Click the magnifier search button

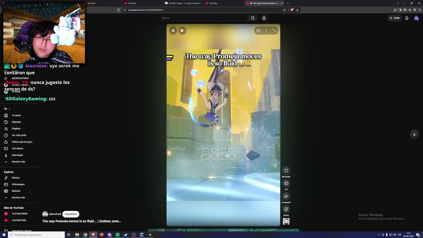point(253,18)
